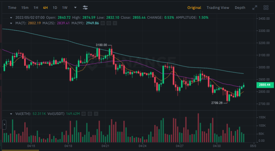Switch to the Trading View tab

(218, 8)
